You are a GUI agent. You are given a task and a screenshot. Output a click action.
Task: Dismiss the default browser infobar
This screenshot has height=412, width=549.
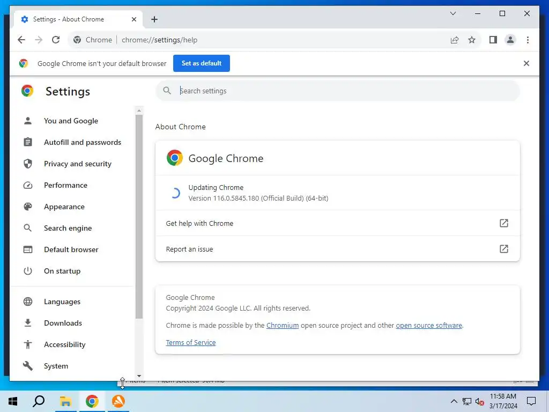[x=526, y=63]
